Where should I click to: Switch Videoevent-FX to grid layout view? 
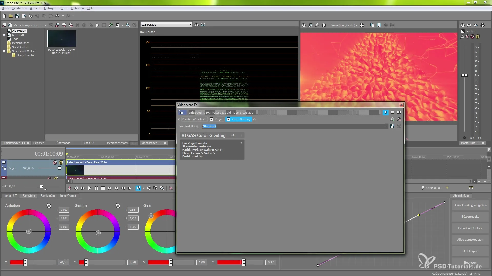coord(399,112)
